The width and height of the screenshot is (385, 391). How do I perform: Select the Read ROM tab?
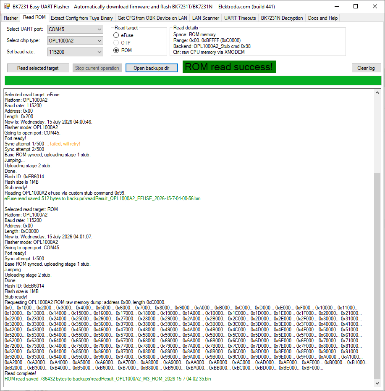(x=34, y=18)
